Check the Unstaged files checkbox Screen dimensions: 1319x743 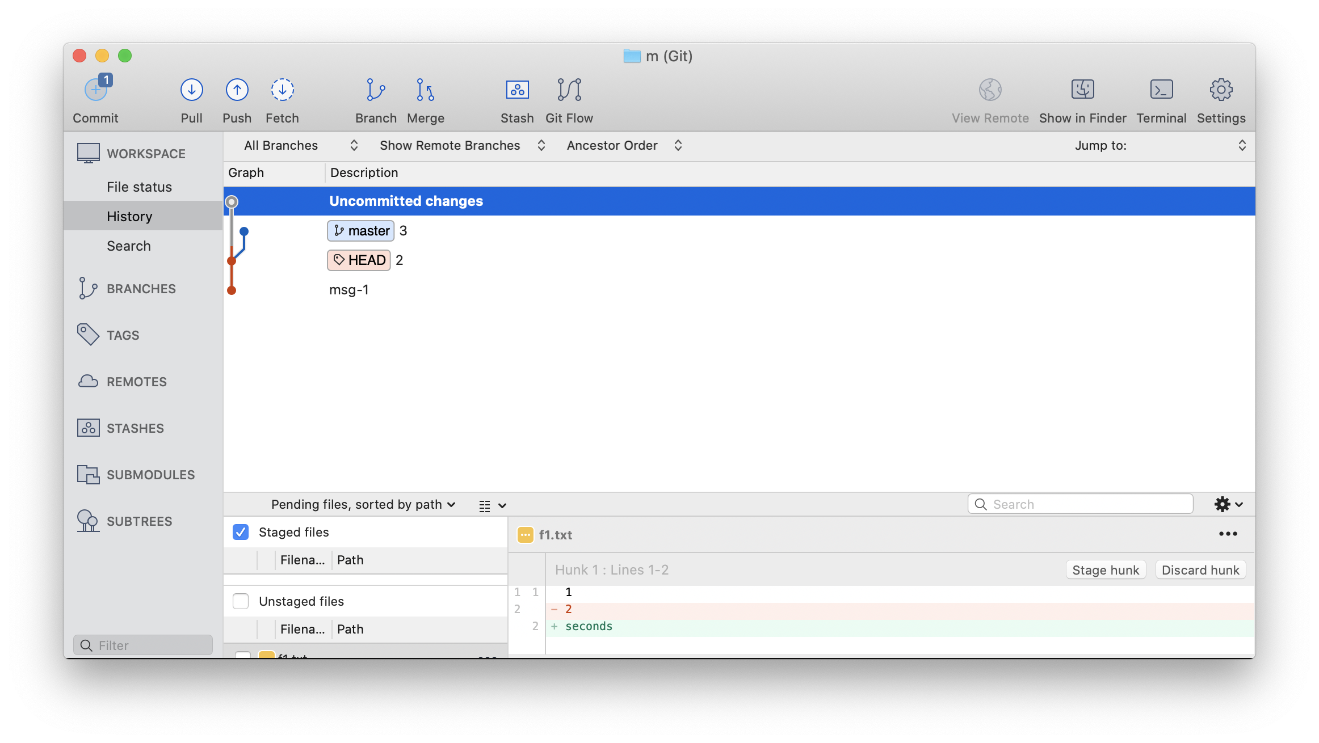click(241, 601)
